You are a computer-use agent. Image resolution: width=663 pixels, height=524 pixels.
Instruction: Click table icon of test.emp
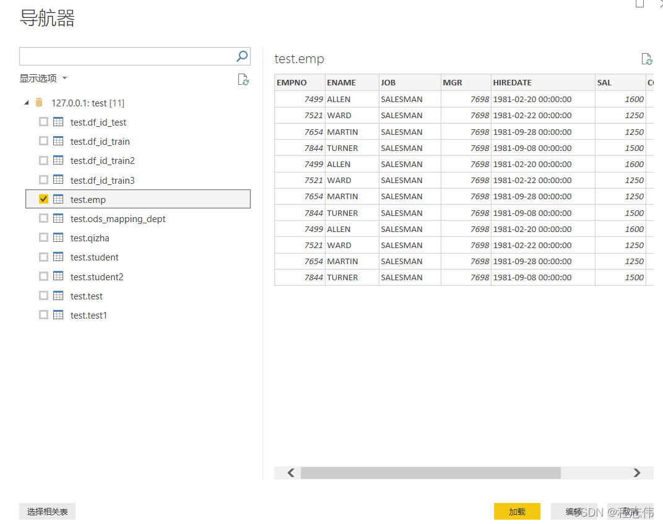tap(58, 199)
